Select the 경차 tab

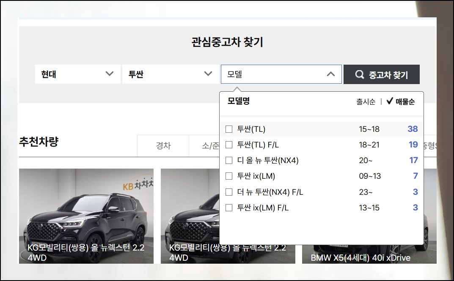[x=163, y=146]
